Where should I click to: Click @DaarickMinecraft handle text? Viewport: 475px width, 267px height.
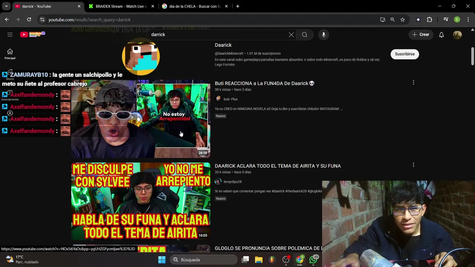click(229, 53)
